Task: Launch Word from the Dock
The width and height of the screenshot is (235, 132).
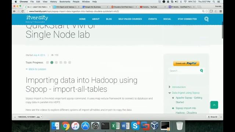Action: [x=125, y=126]
